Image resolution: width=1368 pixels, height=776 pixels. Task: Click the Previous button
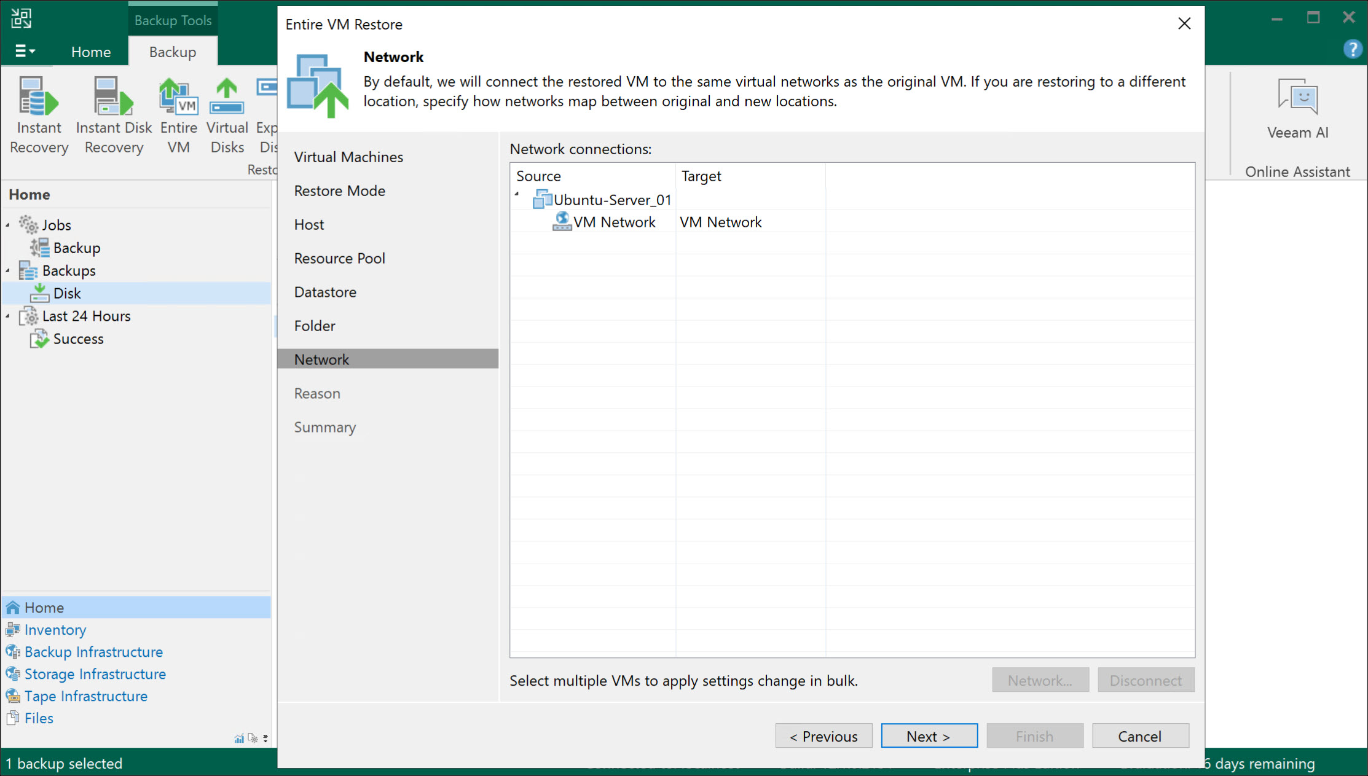[824, 736]
